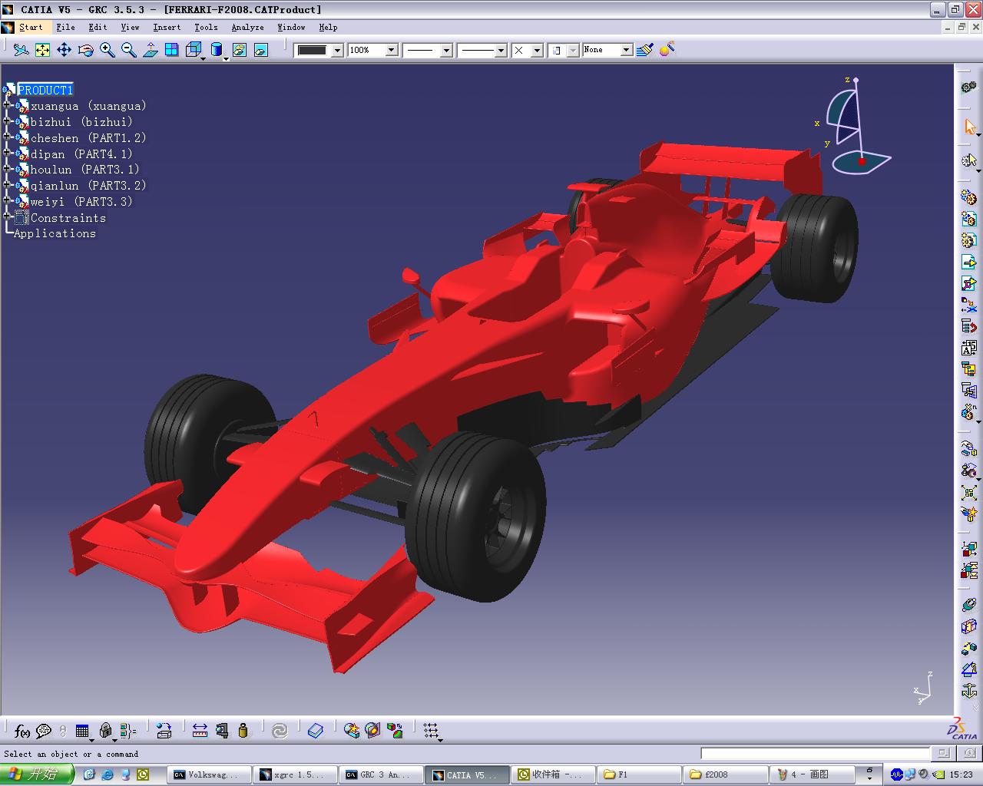Click the Create Multi-View icon
This screenshot has width=983, height=786.
(x=171, y=50)
